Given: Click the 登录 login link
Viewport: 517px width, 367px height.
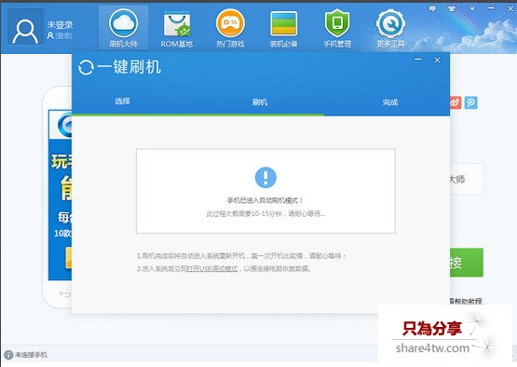Looking at the screenshot, I should [63, 35].
